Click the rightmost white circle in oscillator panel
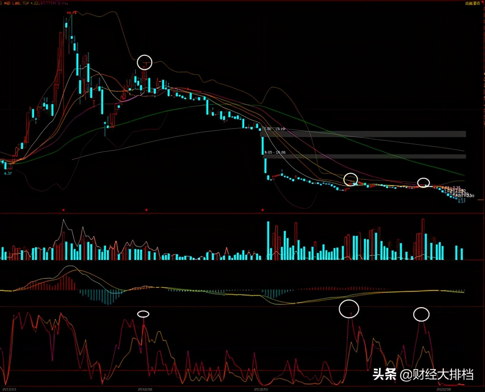 (x=421, y=315)
